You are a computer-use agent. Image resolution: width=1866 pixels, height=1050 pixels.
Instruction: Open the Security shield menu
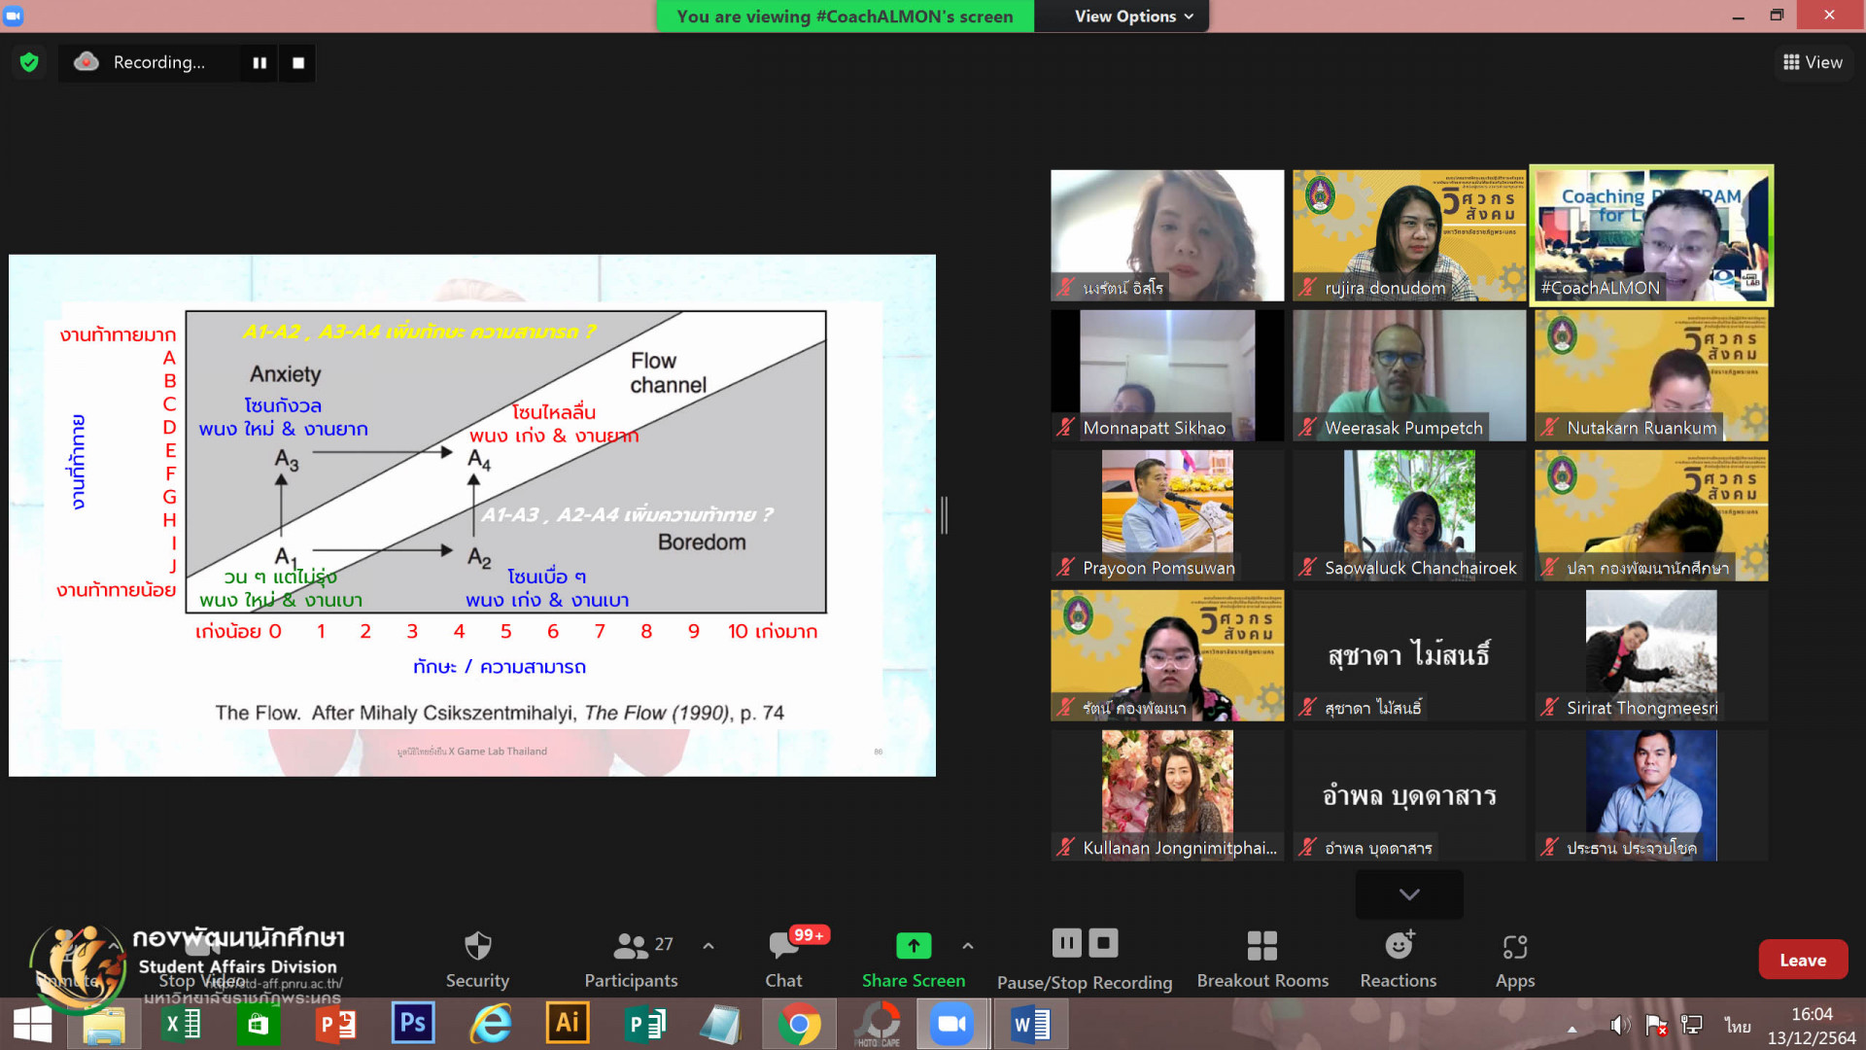pos(477,958)
